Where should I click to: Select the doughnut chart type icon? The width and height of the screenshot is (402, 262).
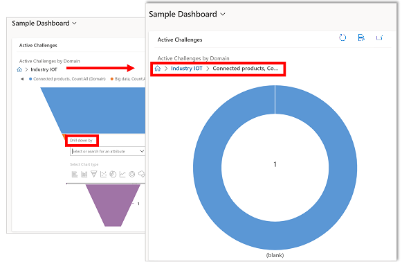pyautogui.click(x=132, y=175)
